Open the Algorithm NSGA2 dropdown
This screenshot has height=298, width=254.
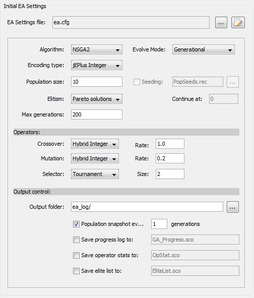(97, 49)
